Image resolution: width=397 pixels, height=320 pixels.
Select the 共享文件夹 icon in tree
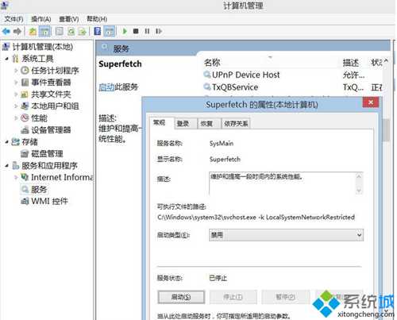point(25,94)
